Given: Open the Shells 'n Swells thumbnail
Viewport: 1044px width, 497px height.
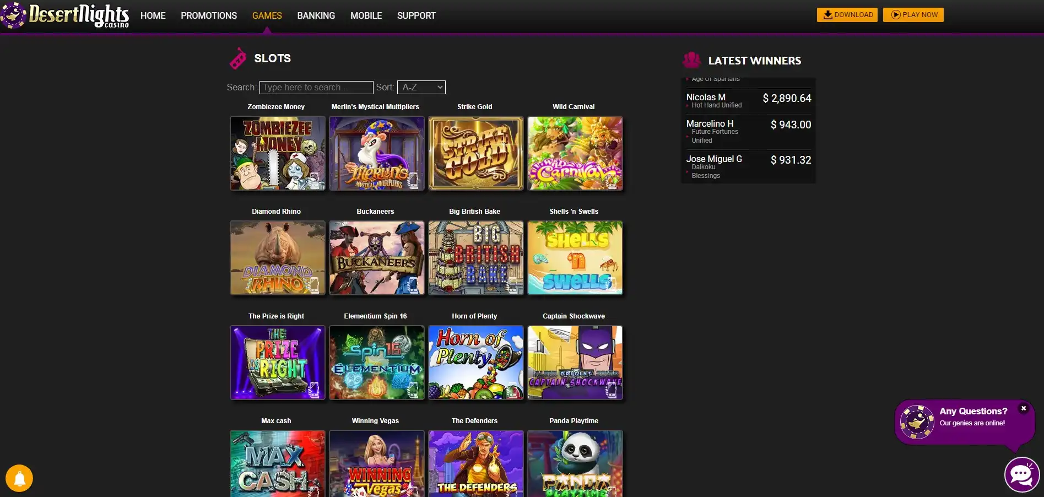Looking at the screenshot, I should pyautogui.click(x=575, y=258).
